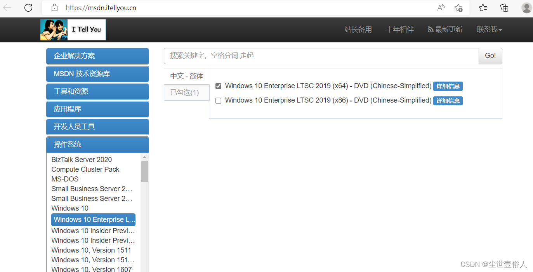Expand the 工具和资源 panel
Screen dimensions: 533x272
click(97, 91)
